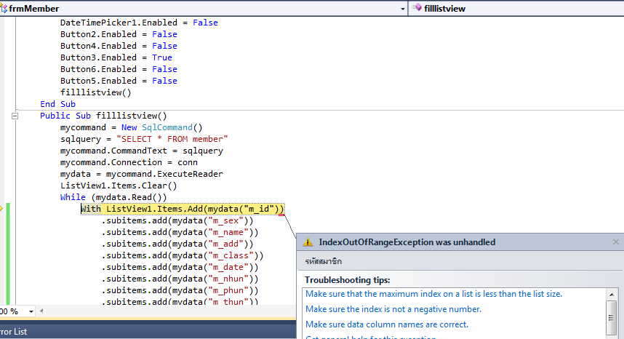This screenshot has width=624, height=339.
Task: Click the yellow execution arrow in the margin
Action: (2, 209)
